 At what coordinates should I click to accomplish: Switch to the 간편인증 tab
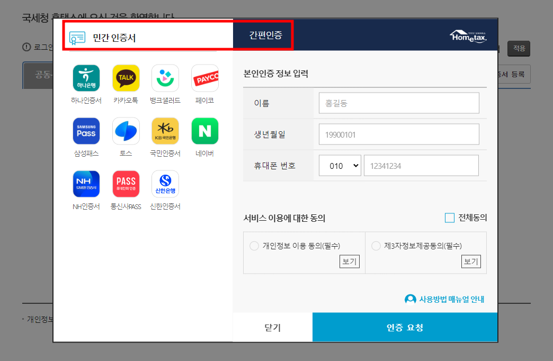coord(265,35)
